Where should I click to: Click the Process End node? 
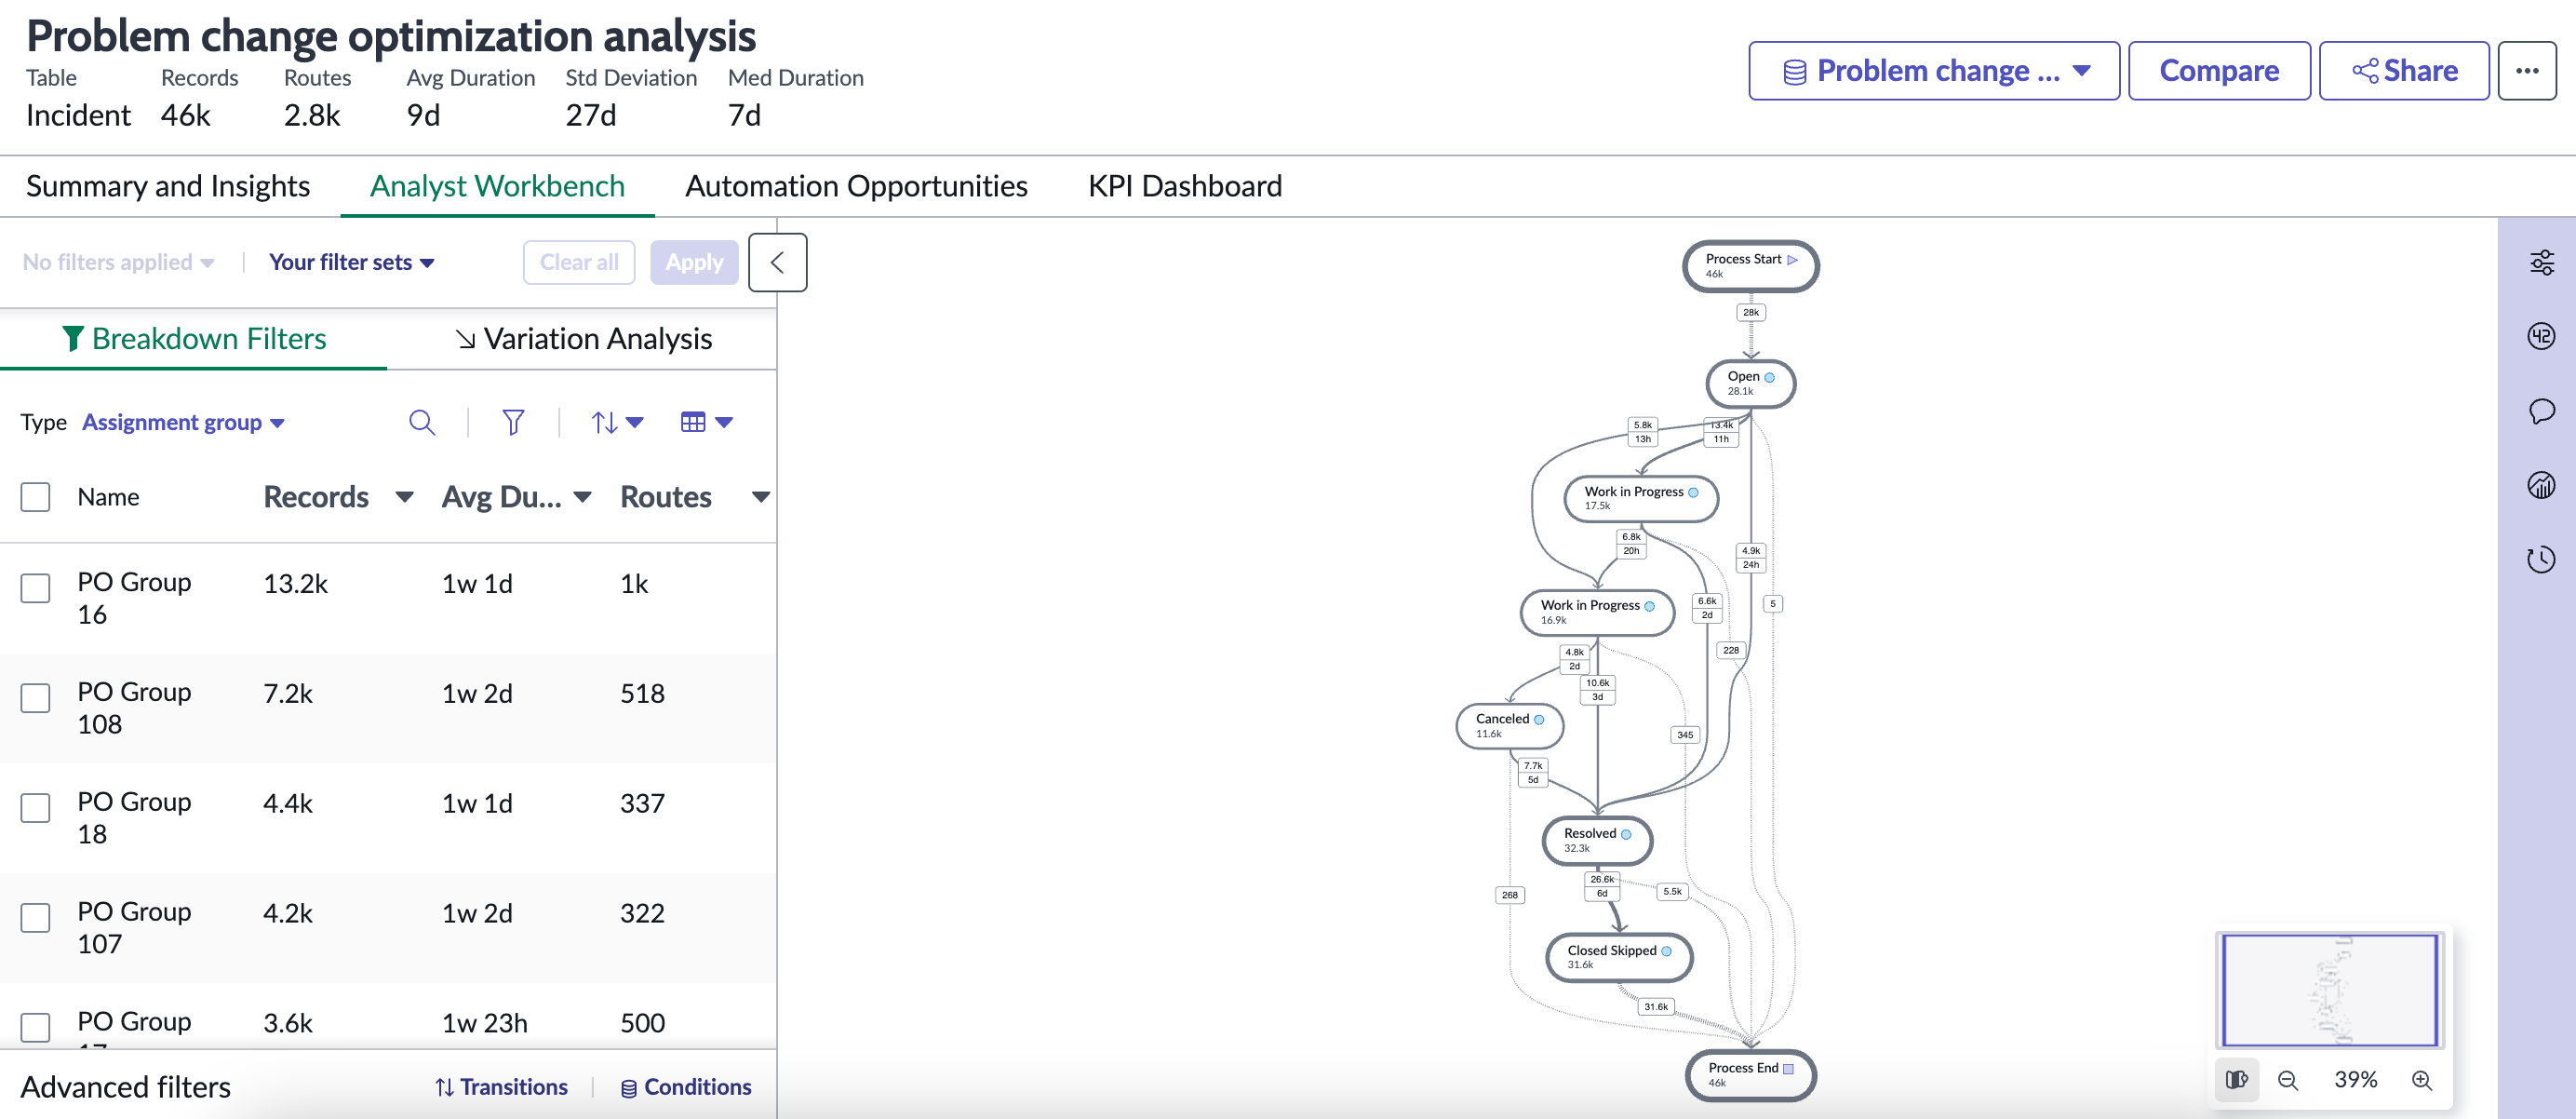pyautogui.click(x=1750, y=1075)
